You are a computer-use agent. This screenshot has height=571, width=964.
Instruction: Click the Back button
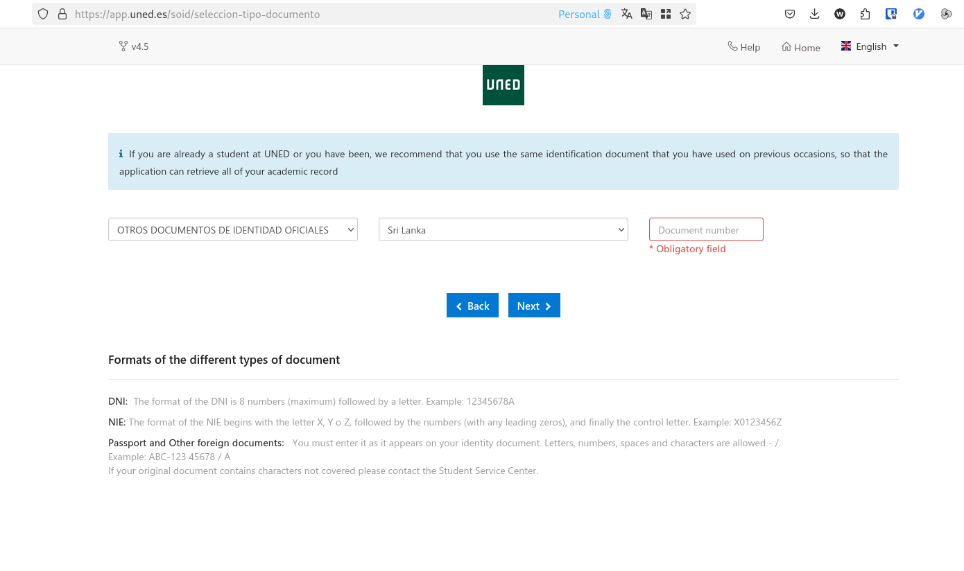(472, 306)
